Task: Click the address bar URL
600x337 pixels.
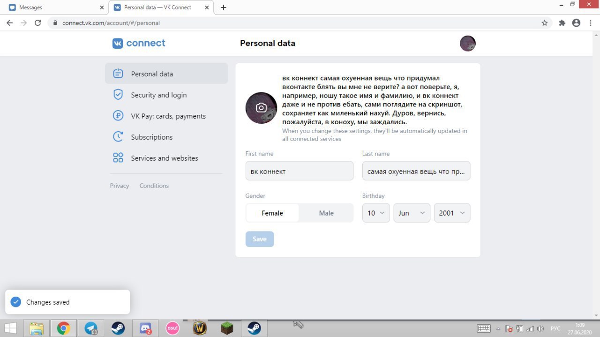Action: tap(111, 22)
